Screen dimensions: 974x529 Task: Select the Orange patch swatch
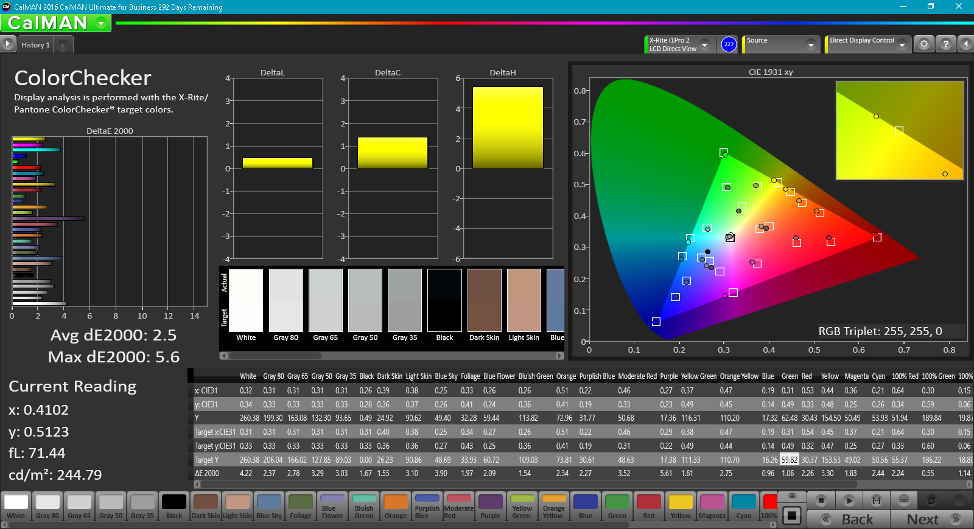[396, 507]
